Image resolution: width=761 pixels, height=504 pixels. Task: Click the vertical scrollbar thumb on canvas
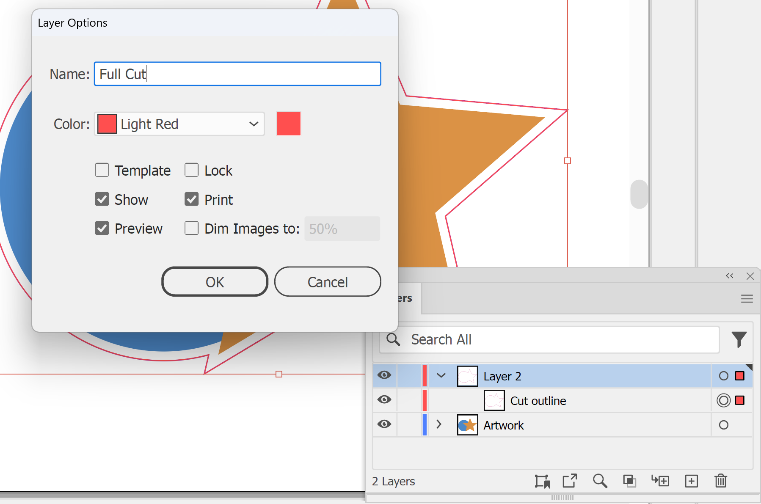pyautogui.click(x=639, y=194)
